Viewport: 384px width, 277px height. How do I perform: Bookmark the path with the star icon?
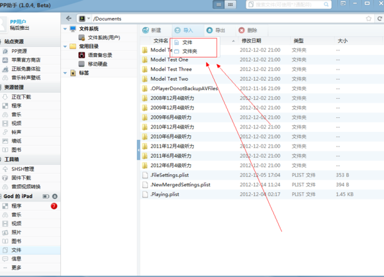coord(369,19)
